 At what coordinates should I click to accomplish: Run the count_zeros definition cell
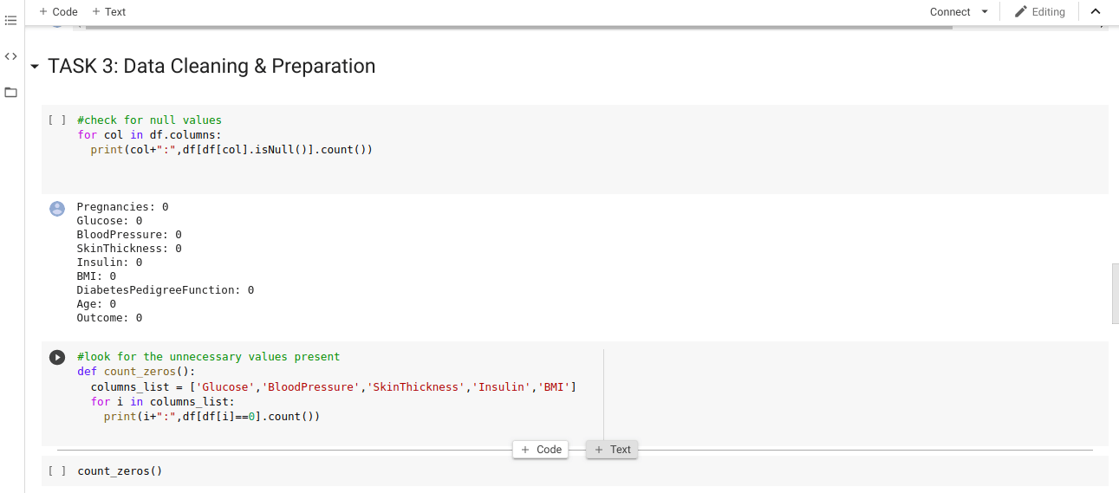click(x=57, y=357)
